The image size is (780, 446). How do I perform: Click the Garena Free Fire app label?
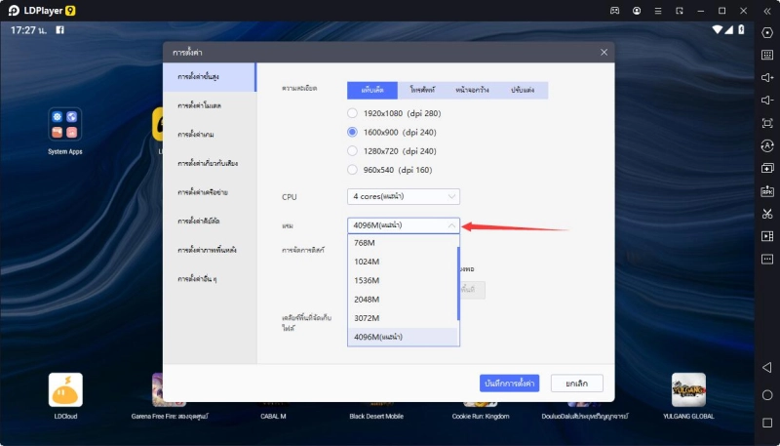click(x=170, y=416)
